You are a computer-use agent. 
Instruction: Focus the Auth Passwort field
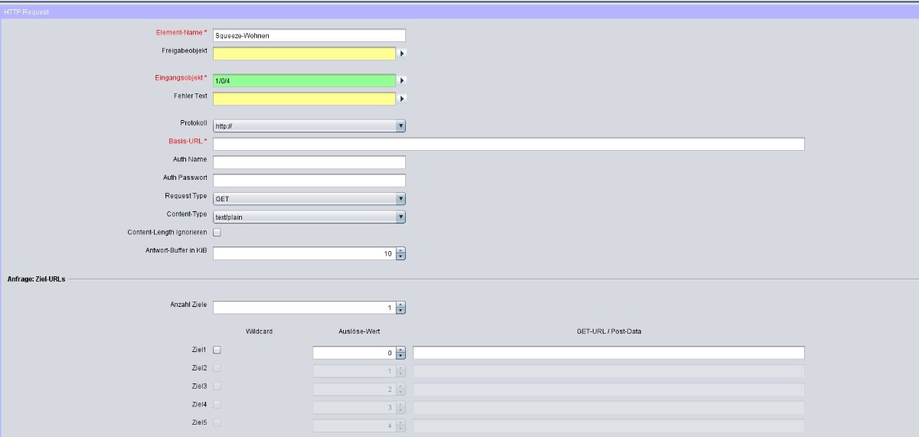309,181
